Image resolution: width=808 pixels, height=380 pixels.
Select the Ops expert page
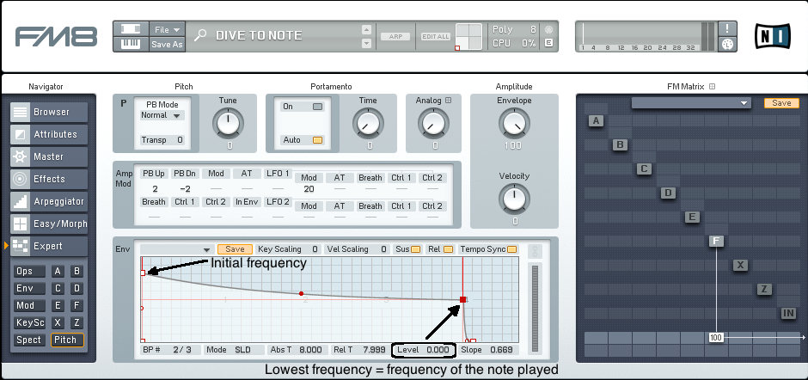point(29,271)
